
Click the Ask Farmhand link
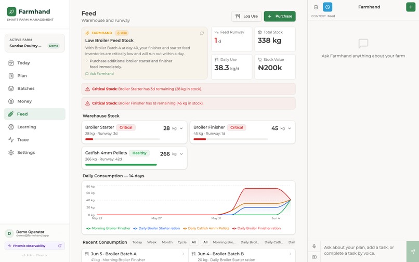pyautogui.click(x=99, y=74)
